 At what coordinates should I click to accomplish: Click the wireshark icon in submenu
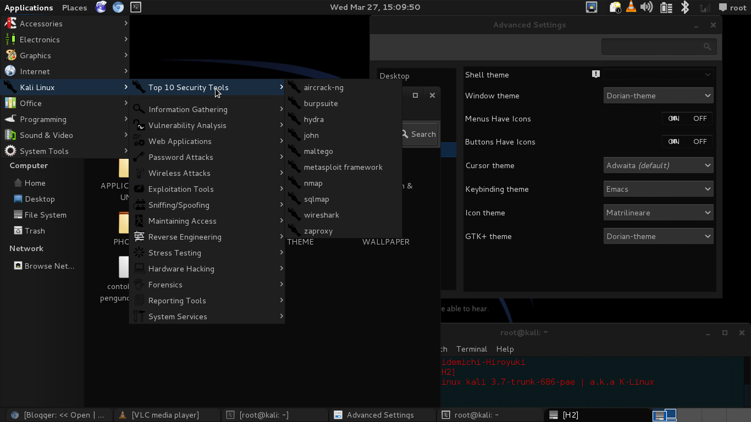pos(295,215)
